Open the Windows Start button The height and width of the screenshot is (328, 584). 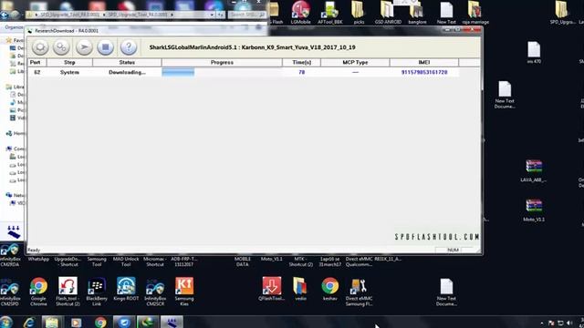click(6, 322)
